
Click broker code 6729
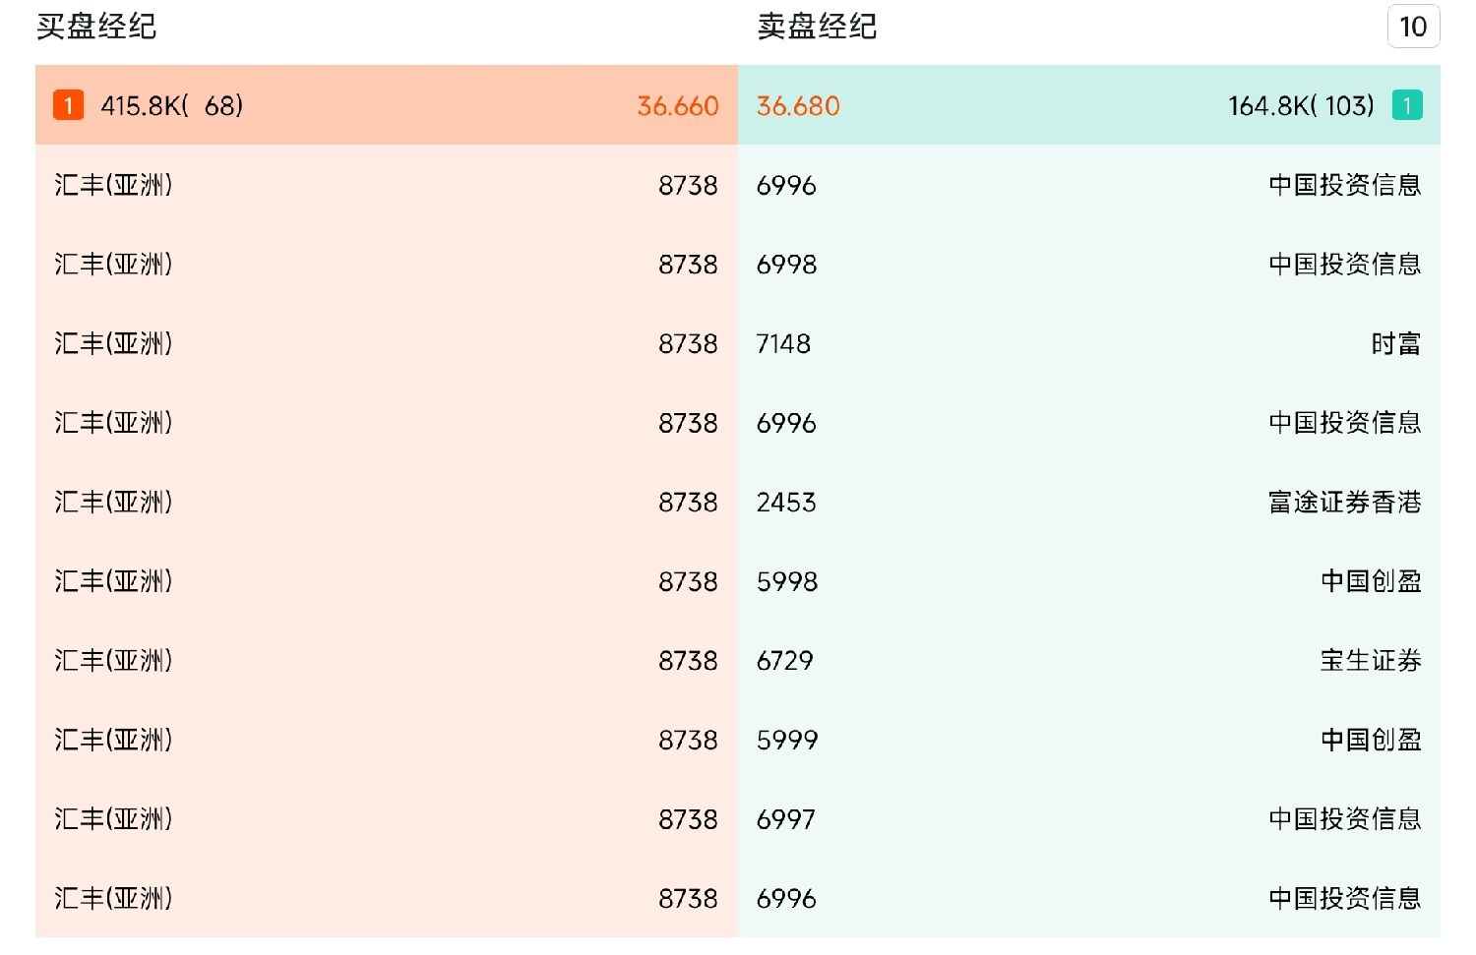784,661
